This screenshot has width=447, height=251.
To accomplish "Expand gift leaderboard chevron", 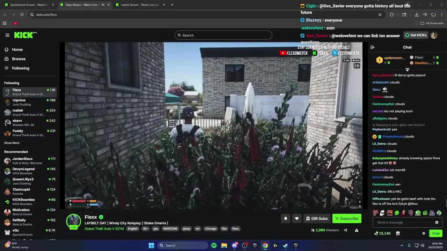I will pos(407,70).
